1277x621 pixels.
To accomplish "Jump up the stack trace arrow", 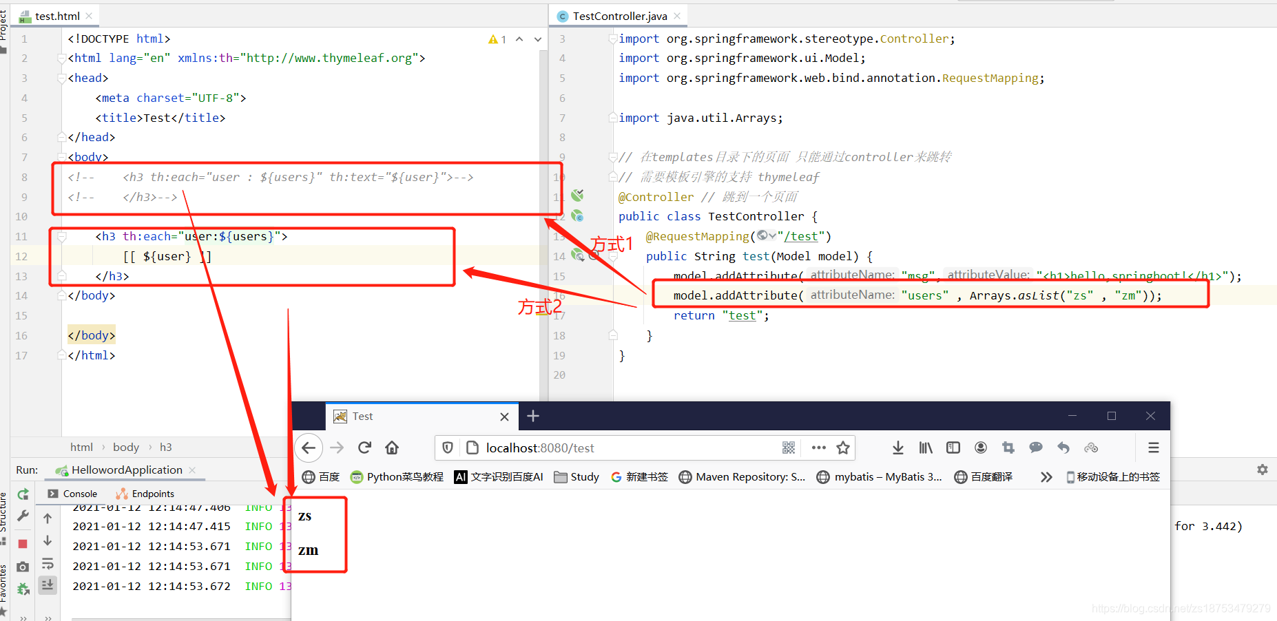I will click(48, 518).
